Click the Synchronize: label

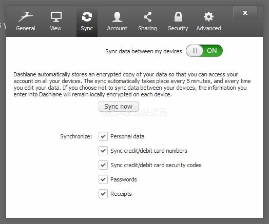76,136
